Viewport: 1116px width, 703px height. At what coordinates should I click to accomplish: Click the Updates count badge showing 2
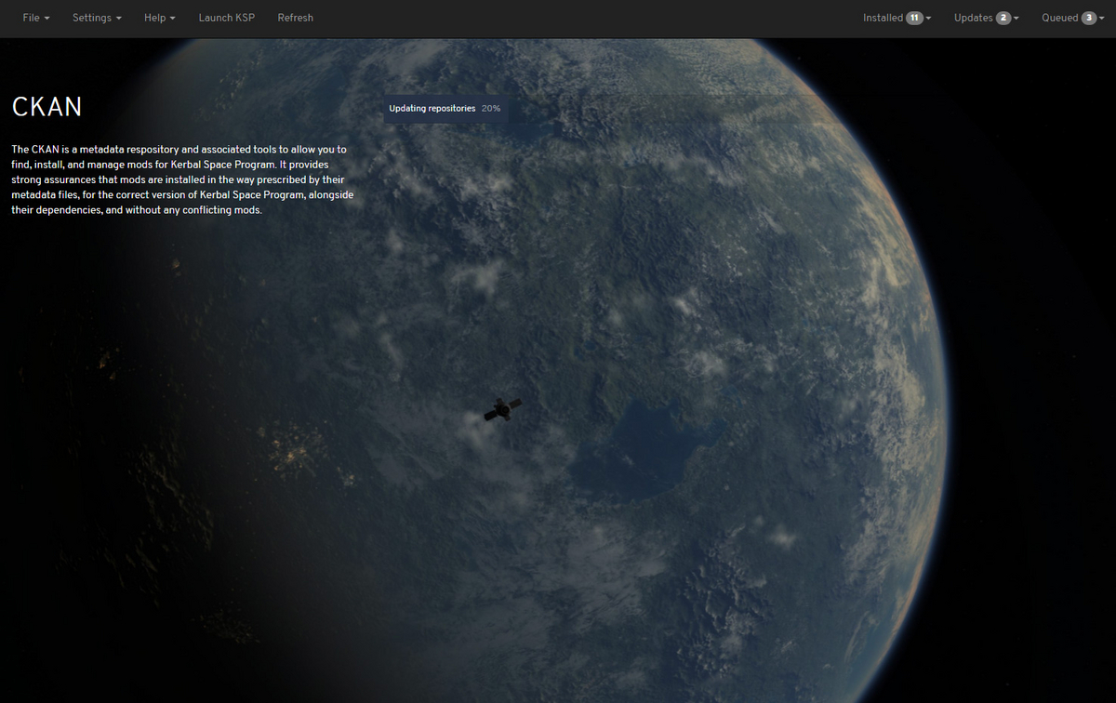tap(1003, 18)
